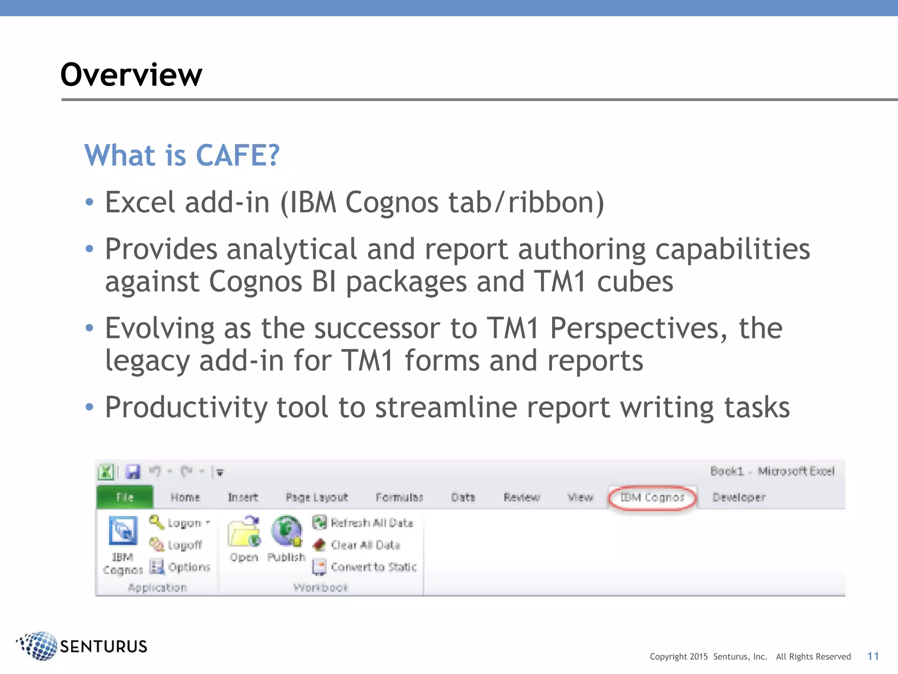Click the Publish text label
This screenshot has height=674, width=898.
click(286, 557)
